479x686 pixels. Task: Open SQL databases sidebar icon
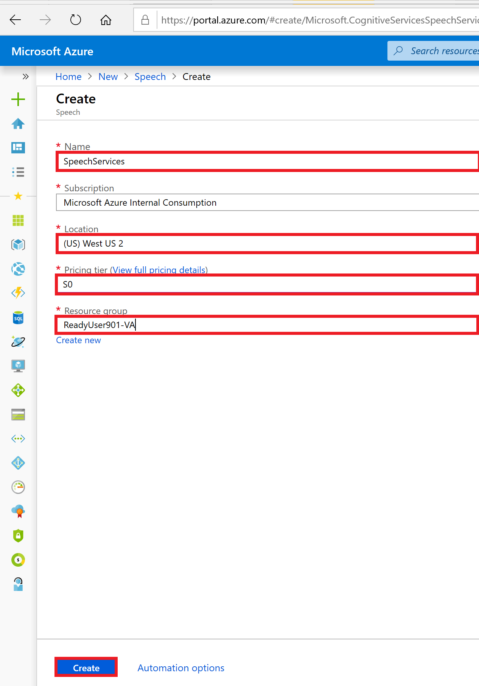click(x=18, y=318)
